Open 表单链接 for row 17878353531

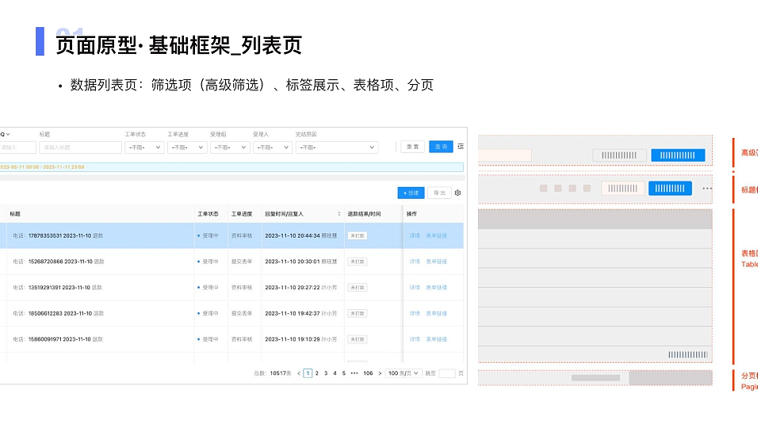click(x=437, y=236)
